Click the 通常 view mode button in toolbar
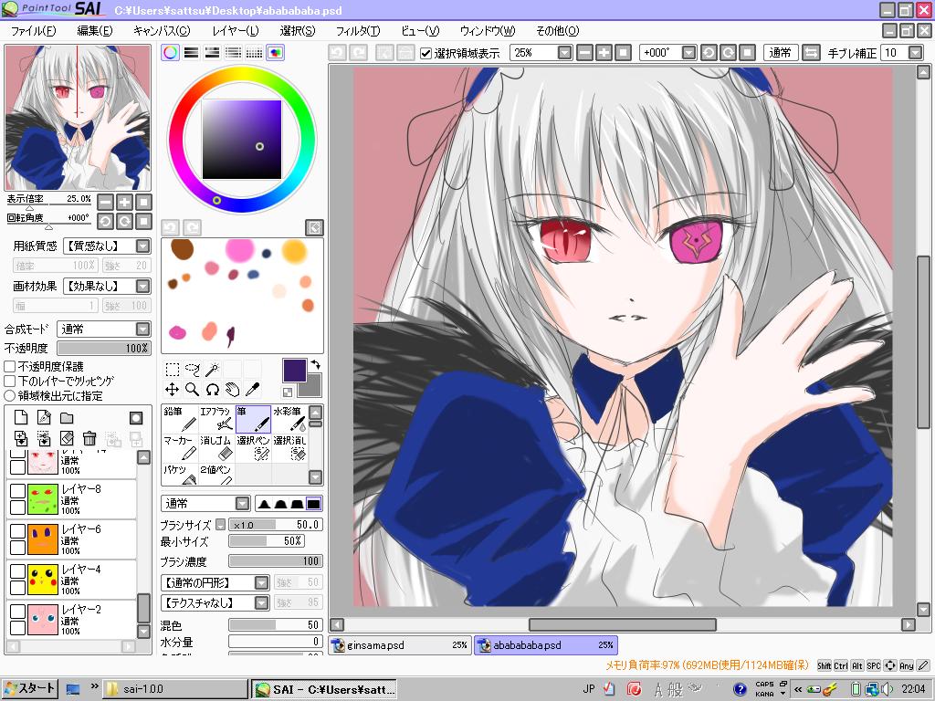The width and height of the screenshot is (935, 701). click(780, 53)
